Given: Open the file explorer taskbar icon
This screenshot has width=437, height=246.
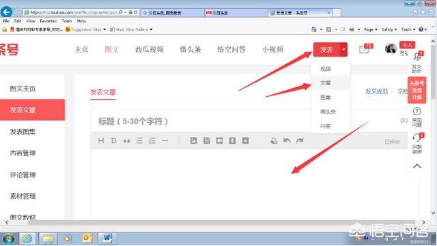Looking at the screenshot, I should [48, 239].
